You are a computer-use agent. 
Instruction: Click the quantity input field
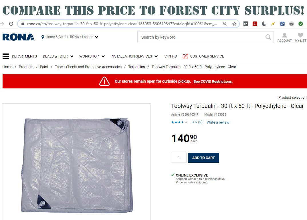click(x=179, y=158)
